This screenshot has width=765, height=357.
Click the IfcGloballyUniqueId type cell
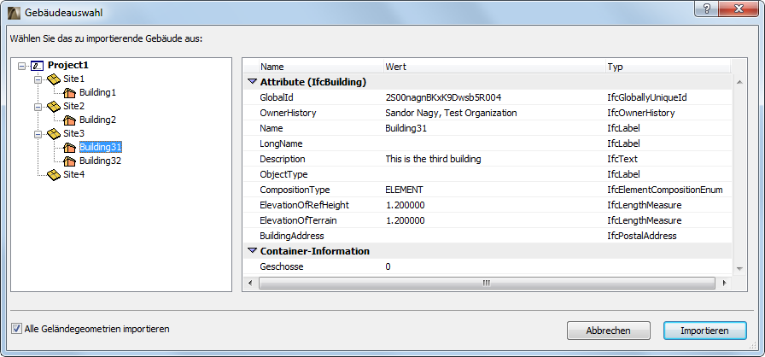(x=647, y=97)
